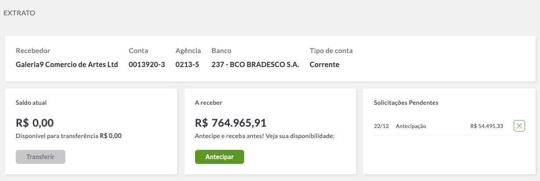
Task: Click the pending request date 22/12
Action: pyautogui.click(x=381, y=126)
